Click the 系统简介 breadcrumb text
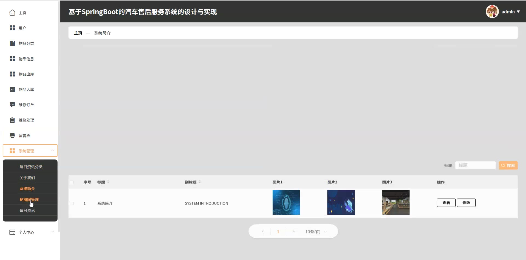 (102, 33)
